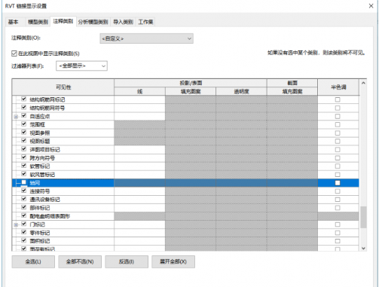The width and height of the screenshot is (379, 287).
Task: Uncheck the 通讯设备标记 checkbox
Action: [24, 199]
